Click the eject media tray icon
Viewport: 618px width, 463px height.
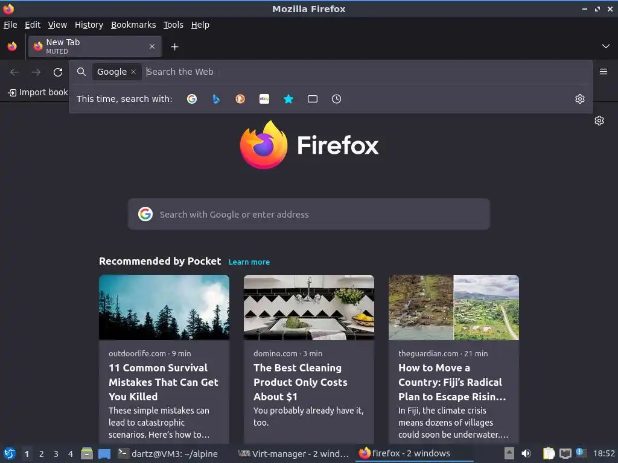509,453
